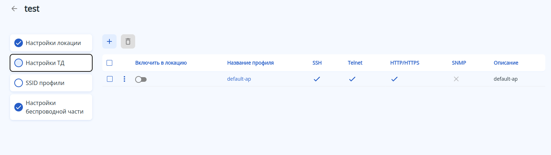Go to SSID профили step

click(x=51, y=83)
